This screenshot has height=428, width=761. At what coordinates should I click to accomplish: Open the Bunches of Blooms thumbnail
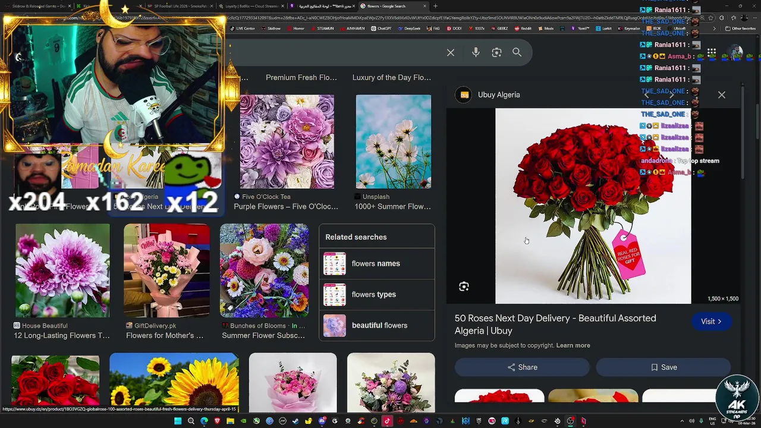(264, 270)
